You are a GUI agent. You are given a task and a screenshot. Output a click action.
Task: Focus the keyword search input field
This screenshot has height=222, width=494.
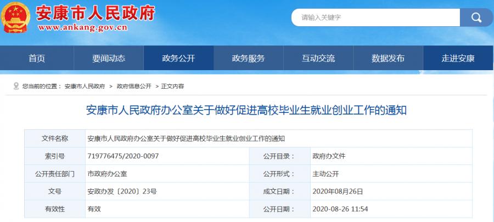(x=375, y=18)
